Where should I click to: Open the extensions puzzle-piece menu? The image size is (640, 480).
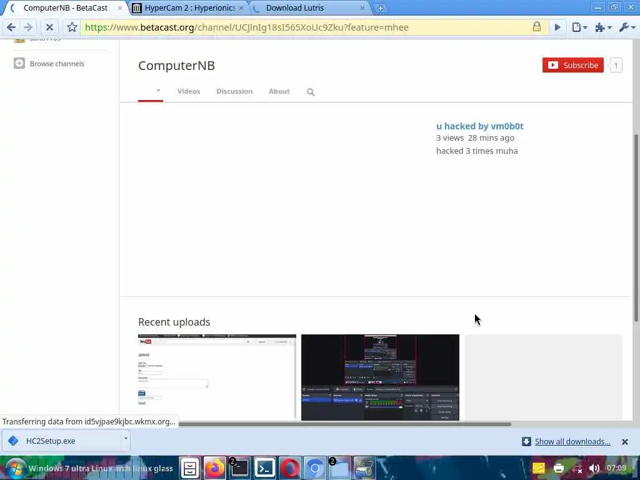click(x=603, y=27)
